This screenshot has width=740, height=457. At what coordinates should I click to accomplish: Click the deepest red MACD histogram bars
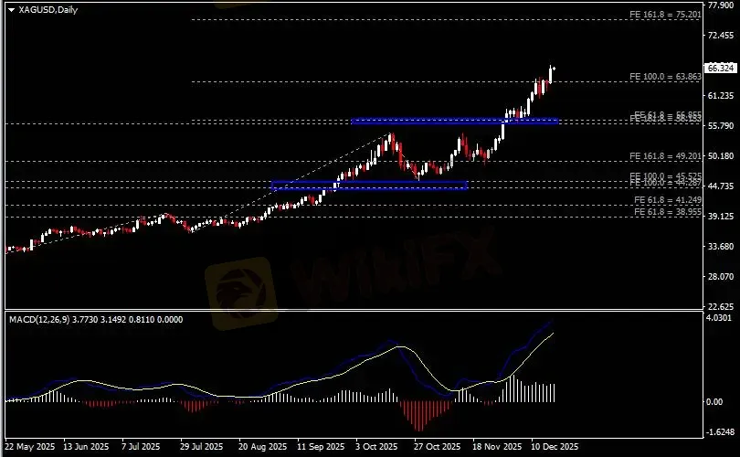coord(418,416)
